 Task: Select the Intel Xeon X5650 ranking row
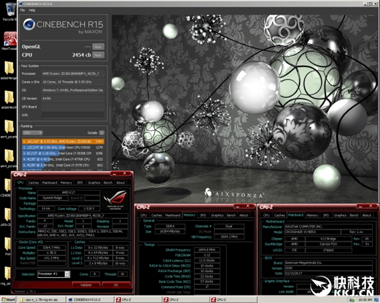63,147
